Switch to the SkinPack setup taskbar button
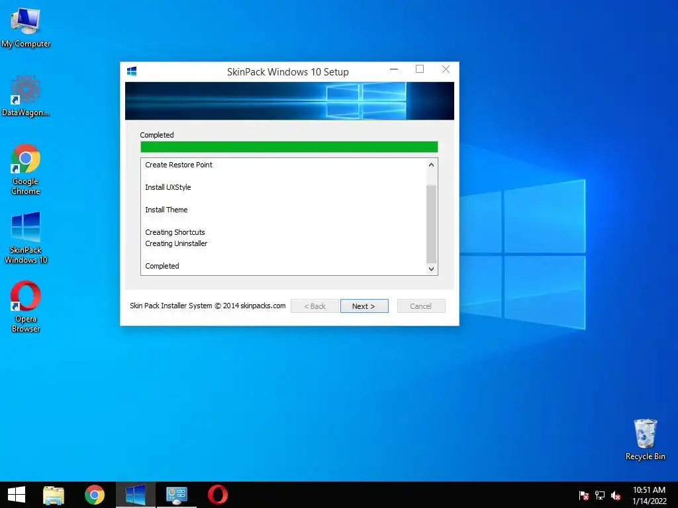The height and width of the screenshot is (508, 678). tap(135, 495)
